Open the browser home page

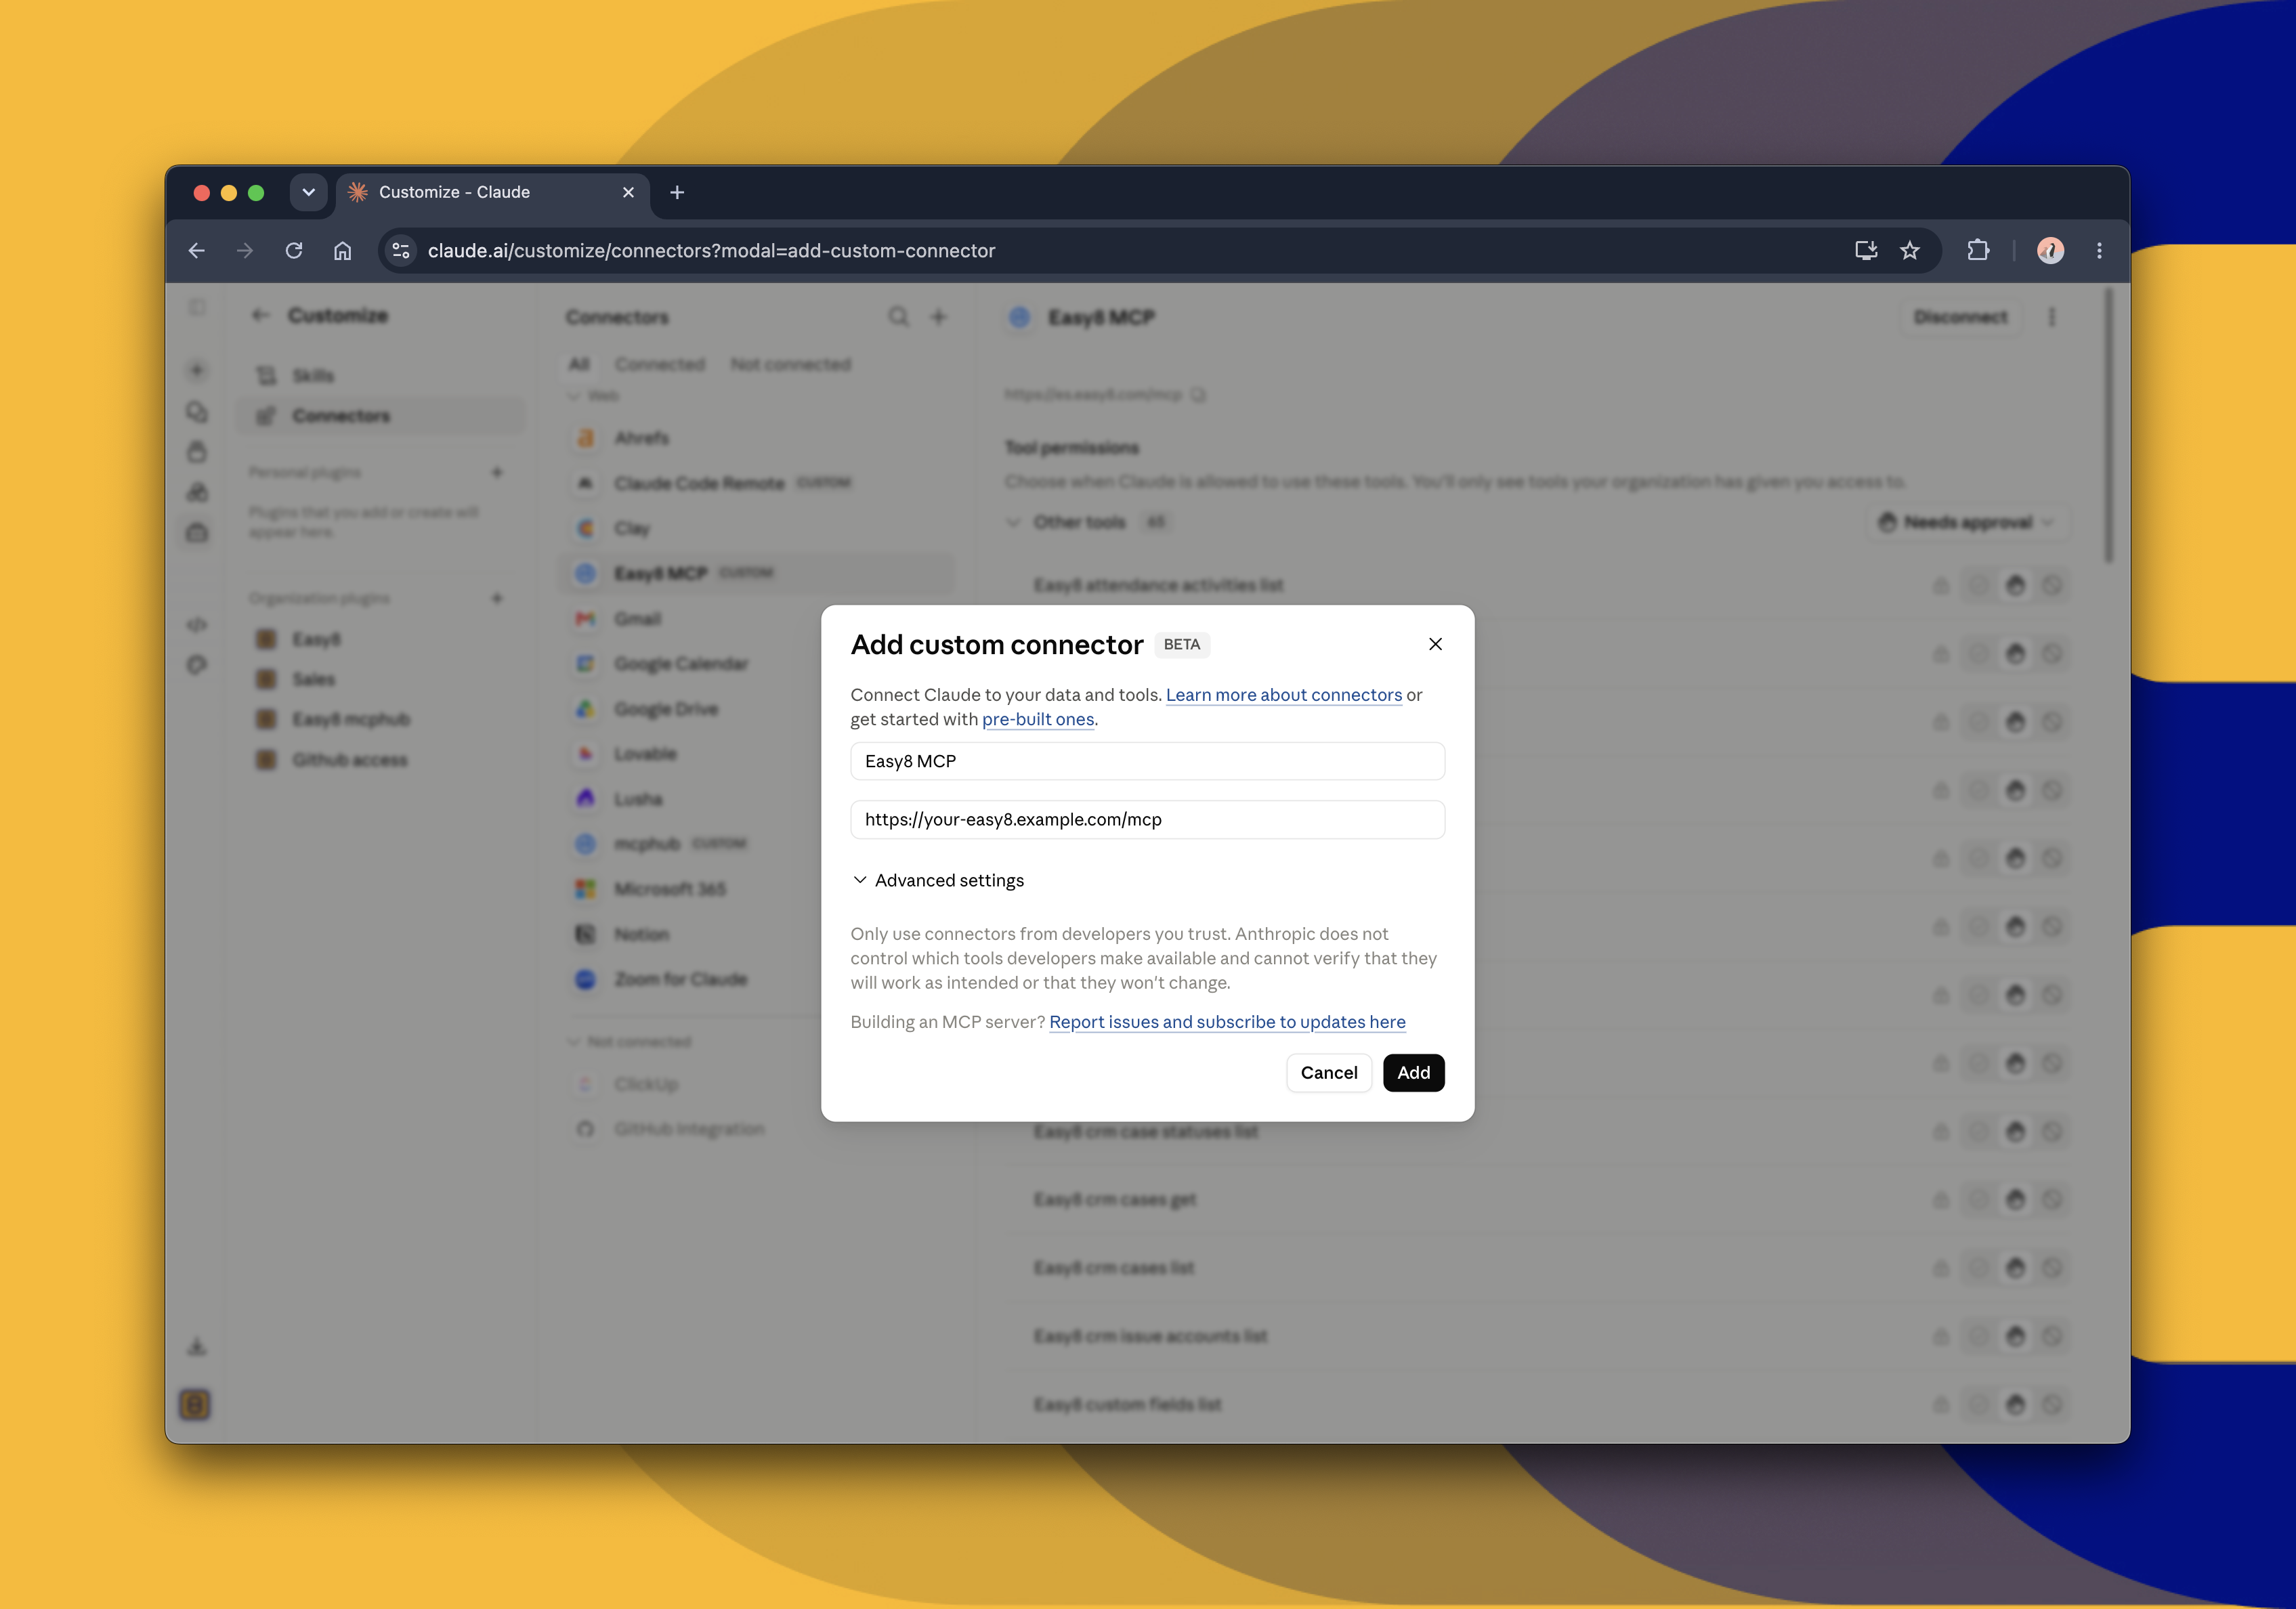[343, 250]
